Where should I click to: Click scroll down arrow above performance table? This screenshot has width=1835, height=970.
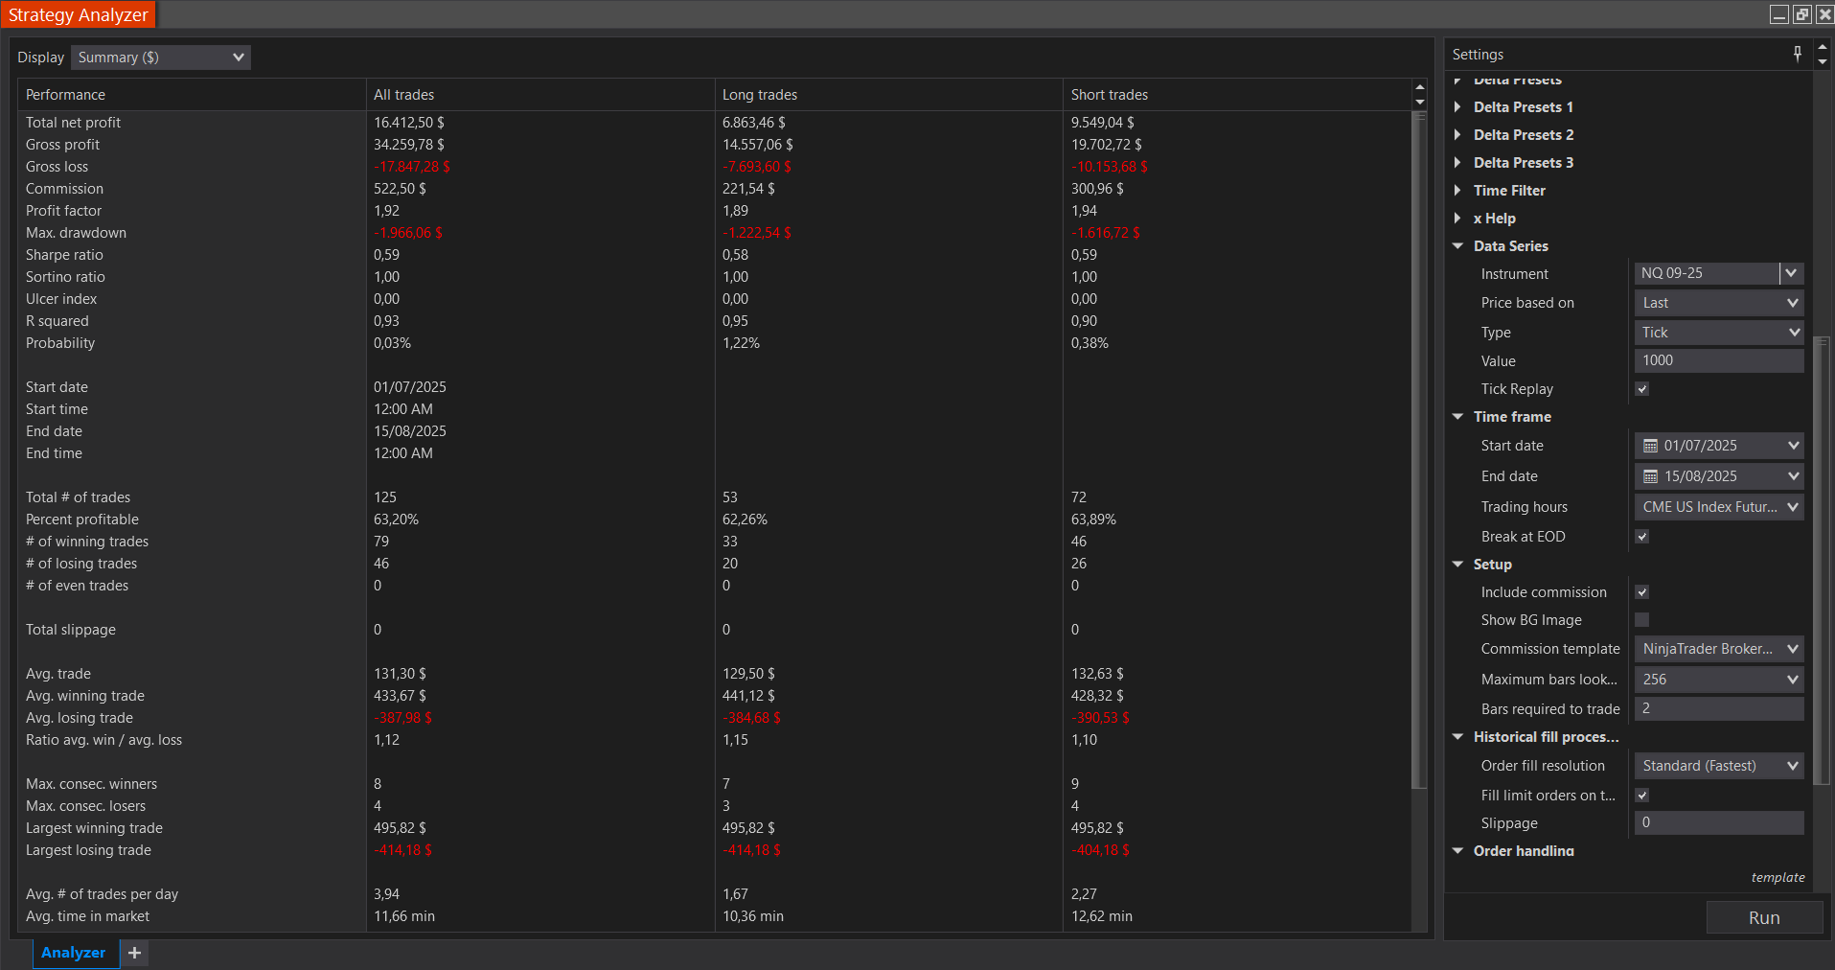coord(1420,102)
